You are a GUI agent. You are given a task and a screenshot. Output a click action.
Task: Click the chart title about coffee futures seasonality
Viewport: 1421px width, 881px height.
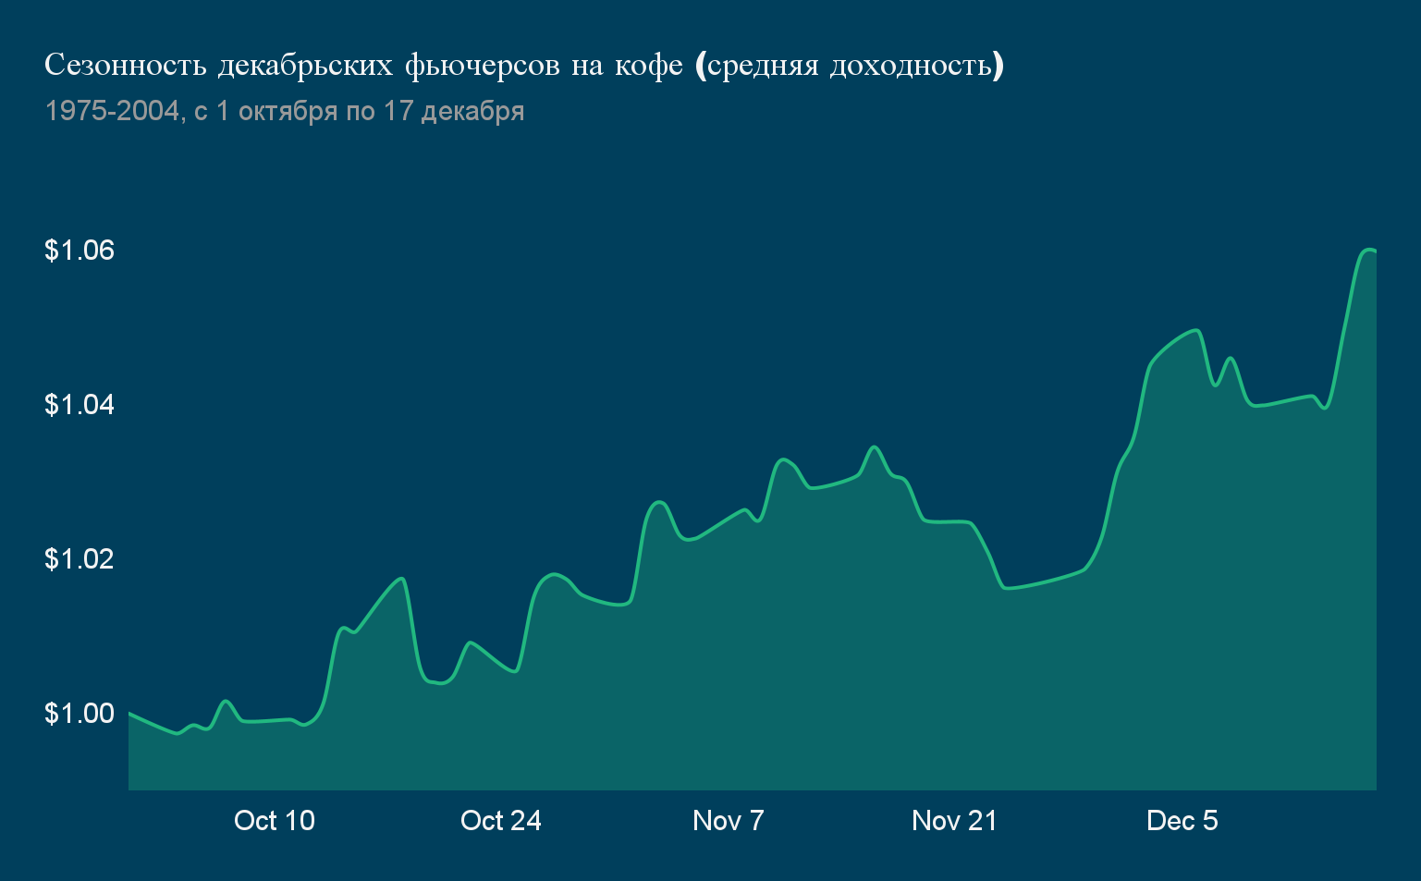523,65
